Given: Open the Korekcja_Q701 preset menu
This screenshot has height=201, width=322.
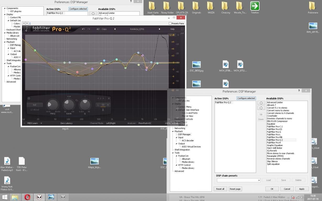Looking at the screenshot, I should click(x=137, y=29).
